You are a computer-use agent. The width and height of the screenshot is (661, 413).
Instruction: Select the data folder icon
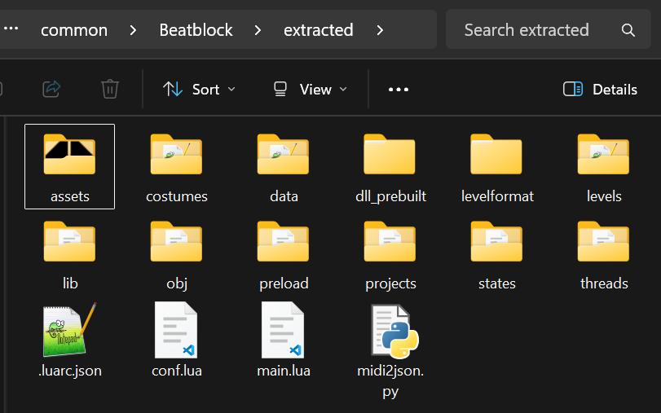(283, 154)
